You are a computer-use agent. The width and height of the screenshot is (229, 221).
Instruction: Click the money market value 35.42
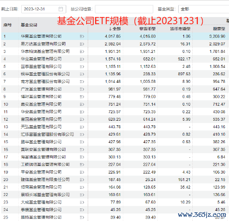185,187
